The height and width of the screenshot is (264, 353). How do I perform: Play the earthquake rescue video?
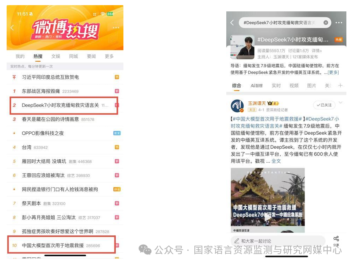point(268,218)
